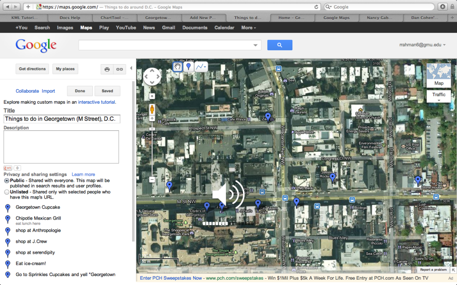Image resolution: width=457 pixels, height=285 pixels.
Task: Open the search box suggestions dropdown
Action: [x=255, y=45]
